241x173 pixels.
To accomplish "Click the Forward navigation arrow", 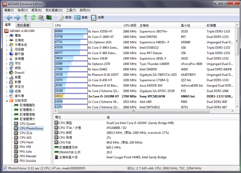I will tap(17, 18).
